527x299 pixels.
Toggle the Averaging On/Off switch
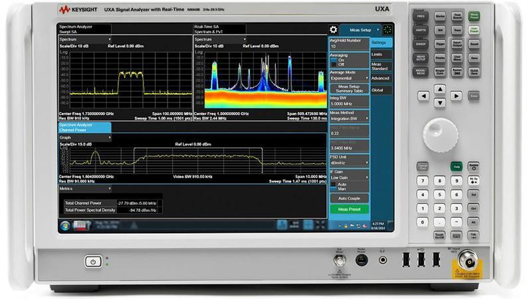(x=334, y=62)
